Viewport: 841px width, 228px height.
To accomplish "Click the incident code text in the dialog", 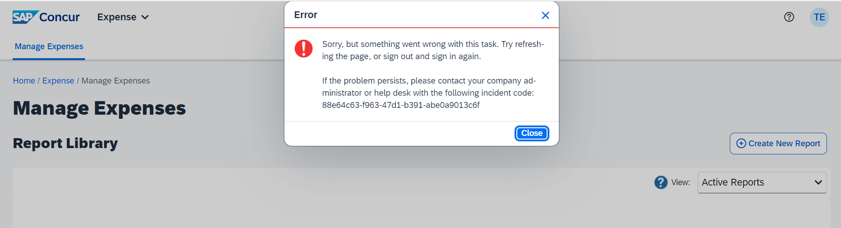I will (x=401, y=105).
